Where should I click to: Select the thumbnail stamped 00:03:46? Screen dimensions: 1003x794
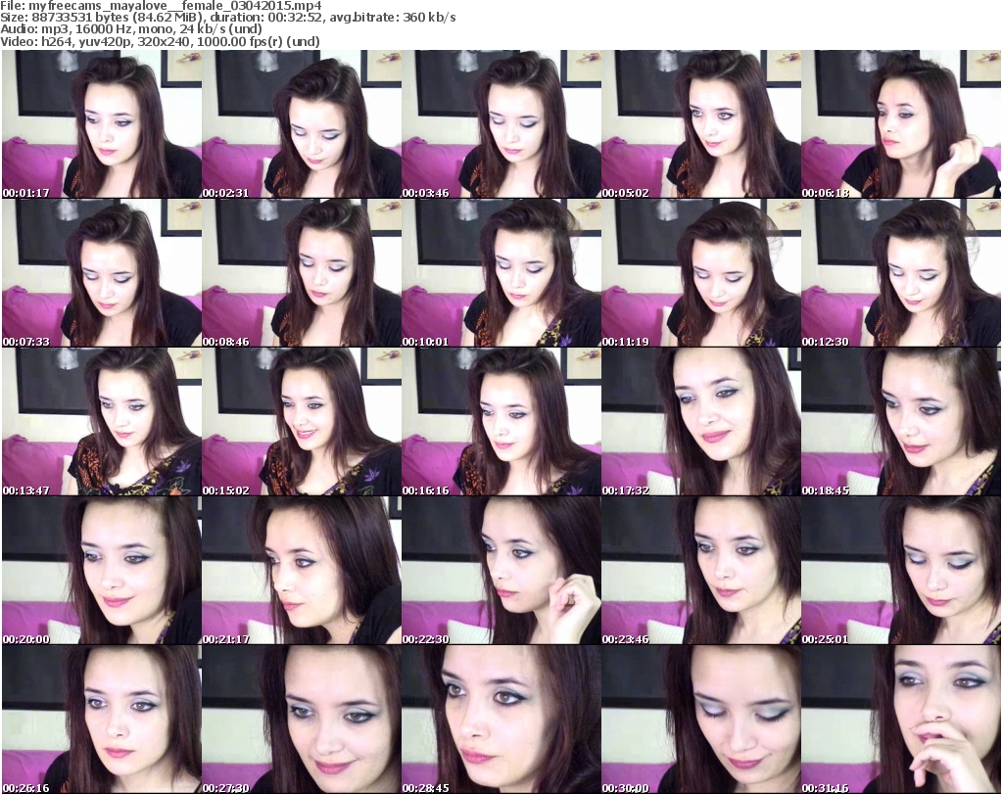click(501, 124)
